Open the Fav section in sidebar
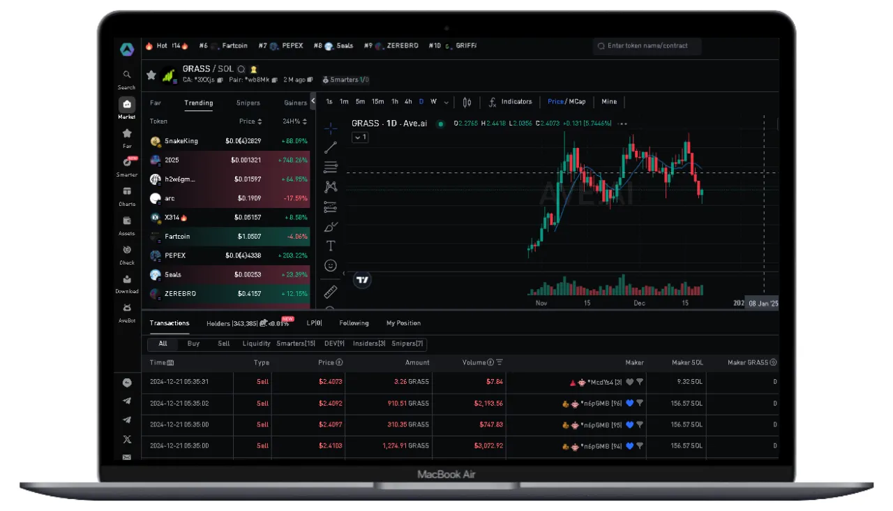This screenshot has height=511, width=893. (126, 138)
